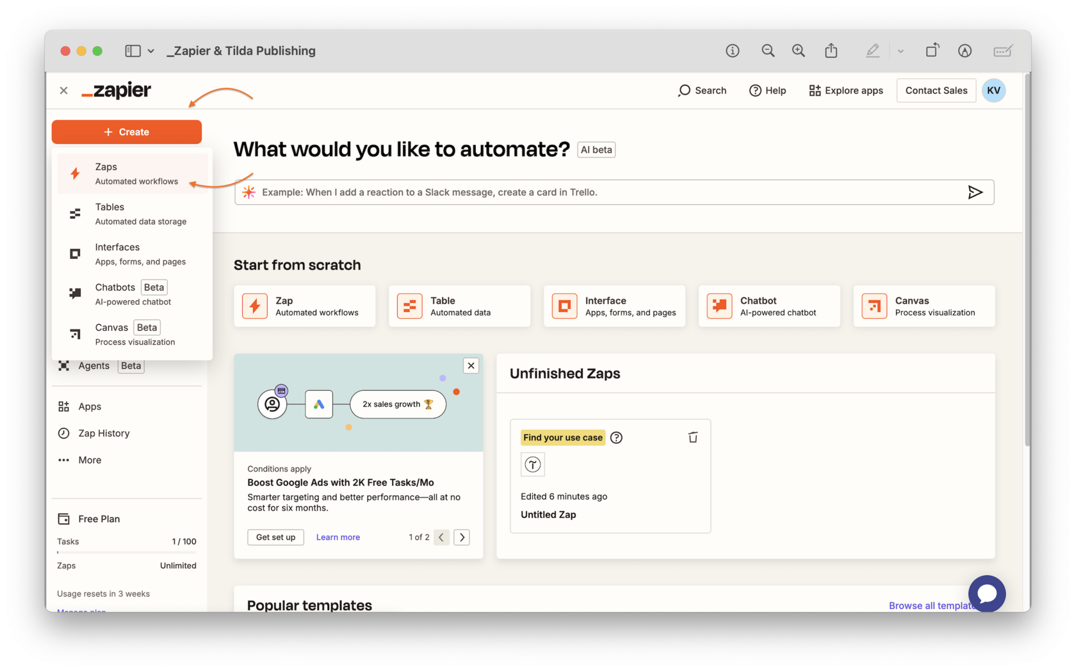Select Zaps in the Create menu

(x=133, y=173)
